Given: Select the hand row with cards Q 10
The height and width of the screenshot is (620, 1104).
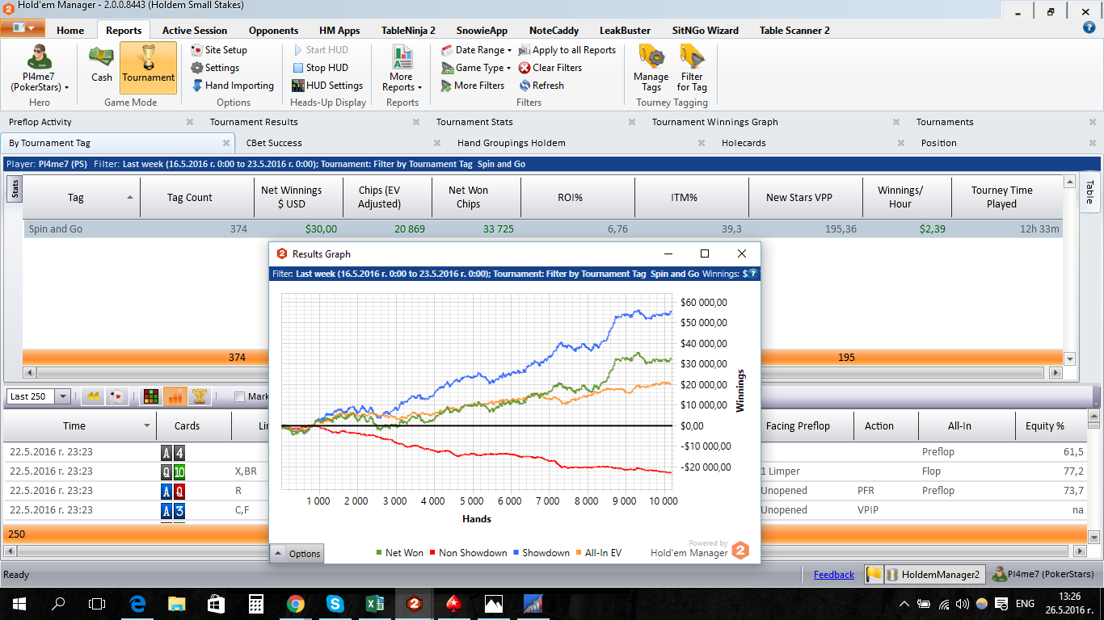Looking at the screenshot, I should (x=546, y=471).
